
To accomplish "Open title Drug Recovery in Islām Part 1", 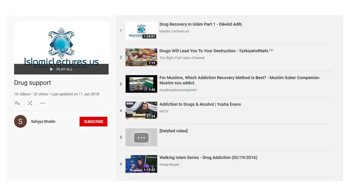I will click(201, 24).
